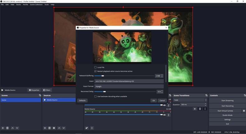Screen dimensions: 246x134
Task: Remove the transition using the trash icon
Action: (x=200, y=109)
